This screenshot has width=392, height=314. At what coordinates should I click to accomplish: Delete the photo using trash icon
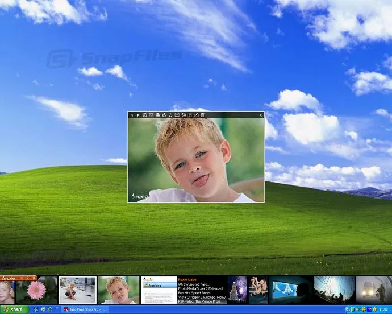203,115
